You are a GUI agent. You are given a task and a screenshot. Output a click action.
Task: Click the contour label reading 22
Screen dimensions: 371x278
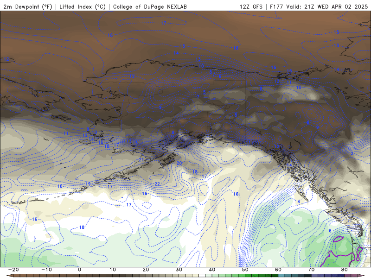click(x=157, y=184)
